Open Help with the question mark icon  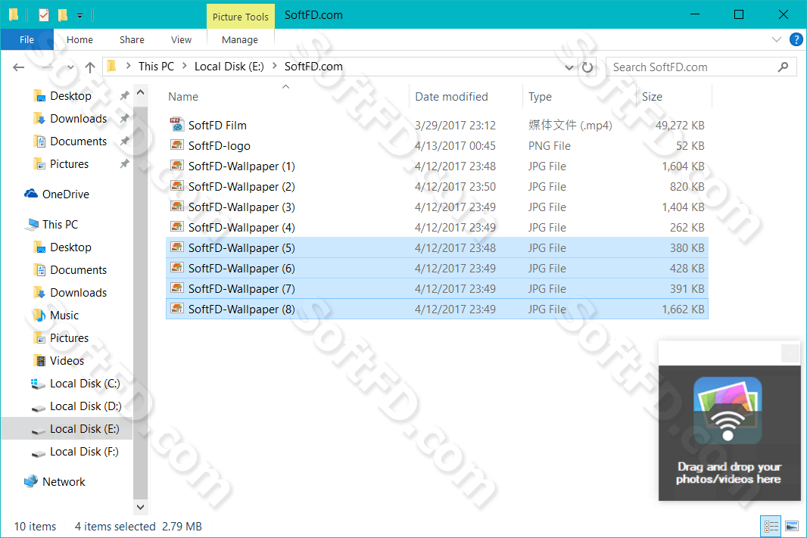(796, 39)
